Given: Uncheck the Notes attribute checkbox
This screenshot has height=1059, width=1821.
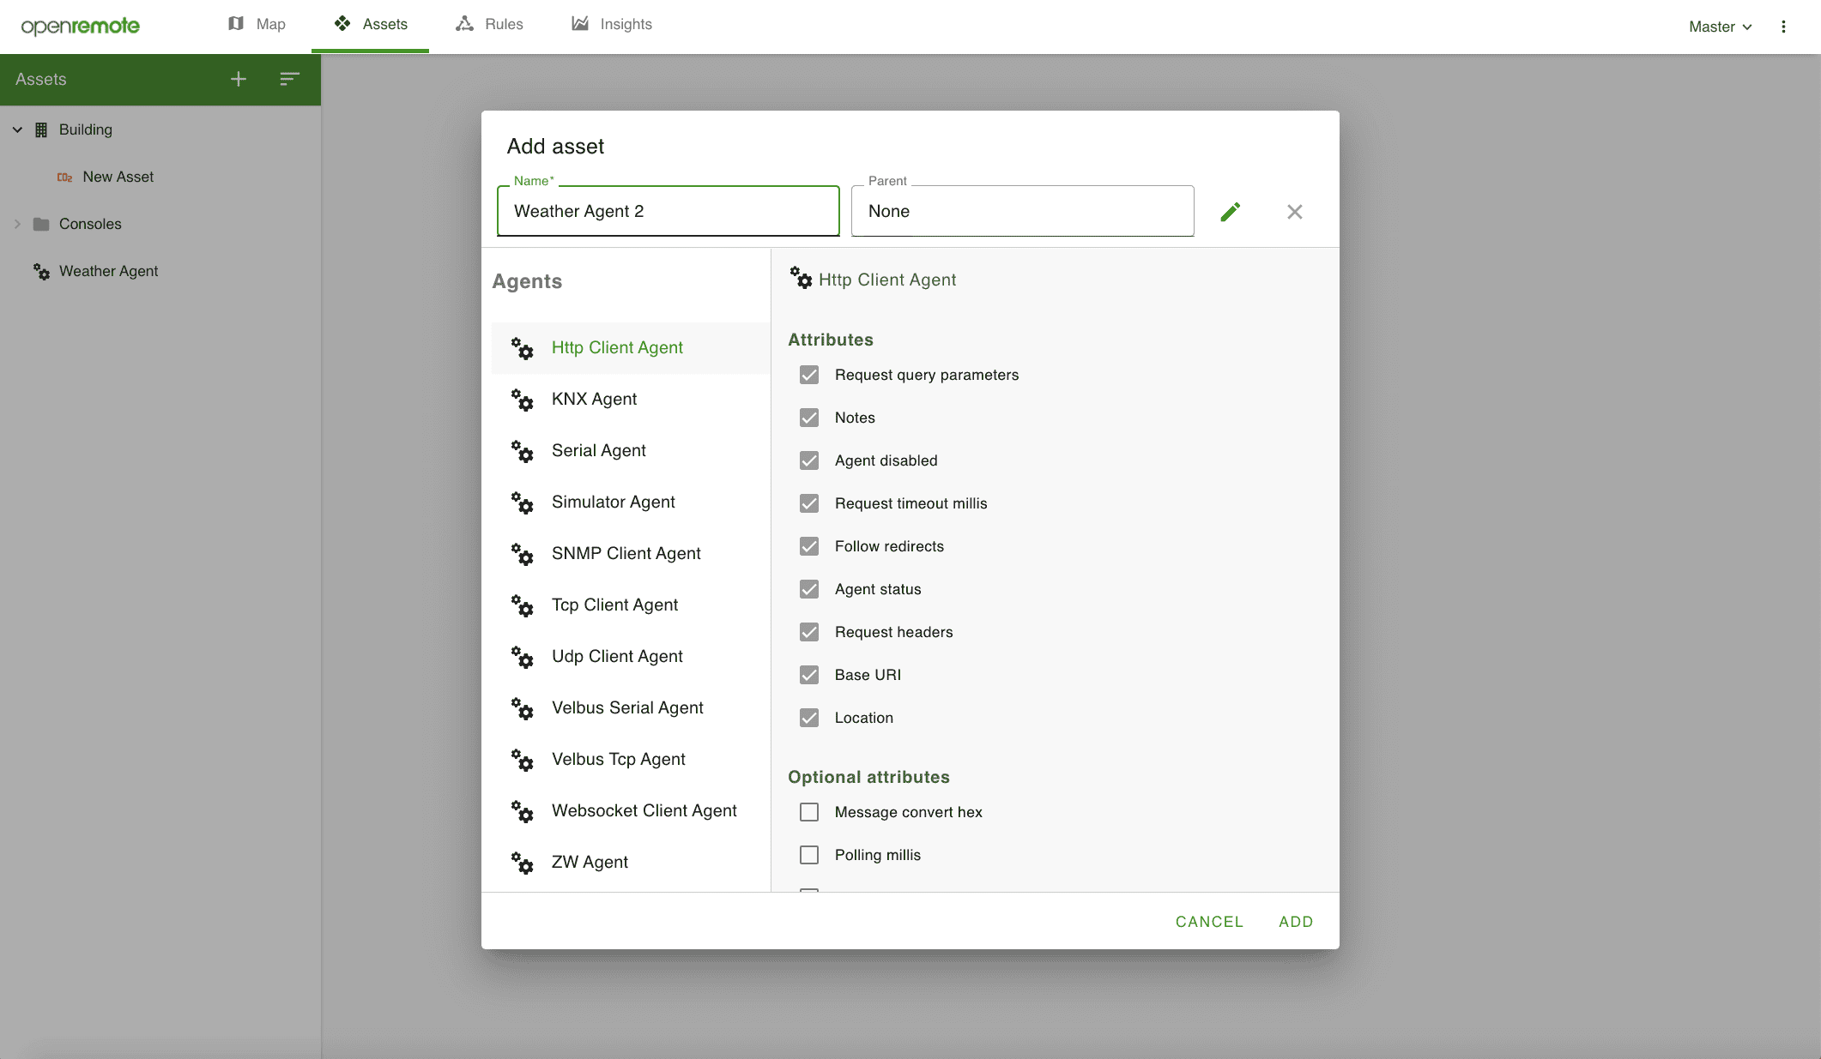Looking at the screenshot, I should coord(809,418).
